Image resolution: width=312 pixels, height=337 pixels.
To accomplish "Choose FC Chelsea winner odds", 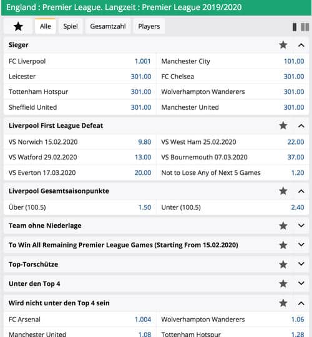I will coord(233,77).
